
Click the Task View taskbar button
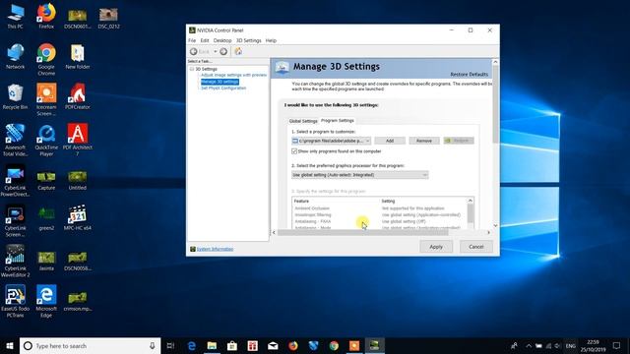click(x=170, y=345)
